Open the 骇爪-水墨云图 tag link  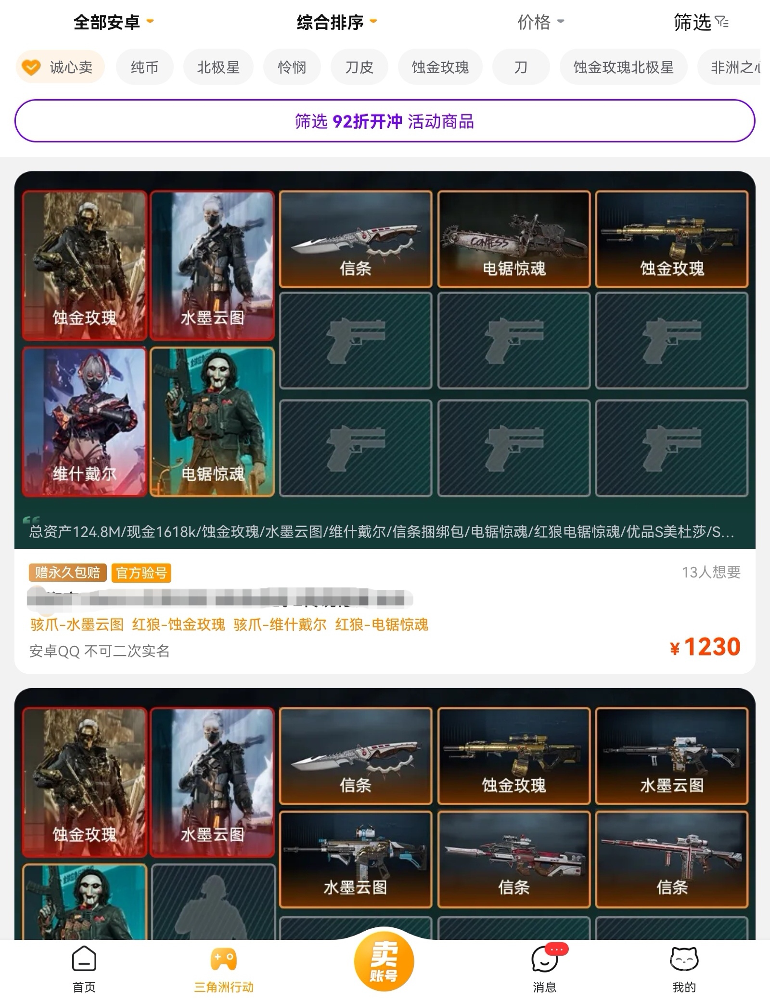point(77,625)
